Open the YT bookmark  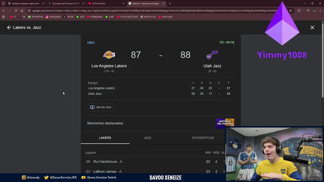click(13, 17)
